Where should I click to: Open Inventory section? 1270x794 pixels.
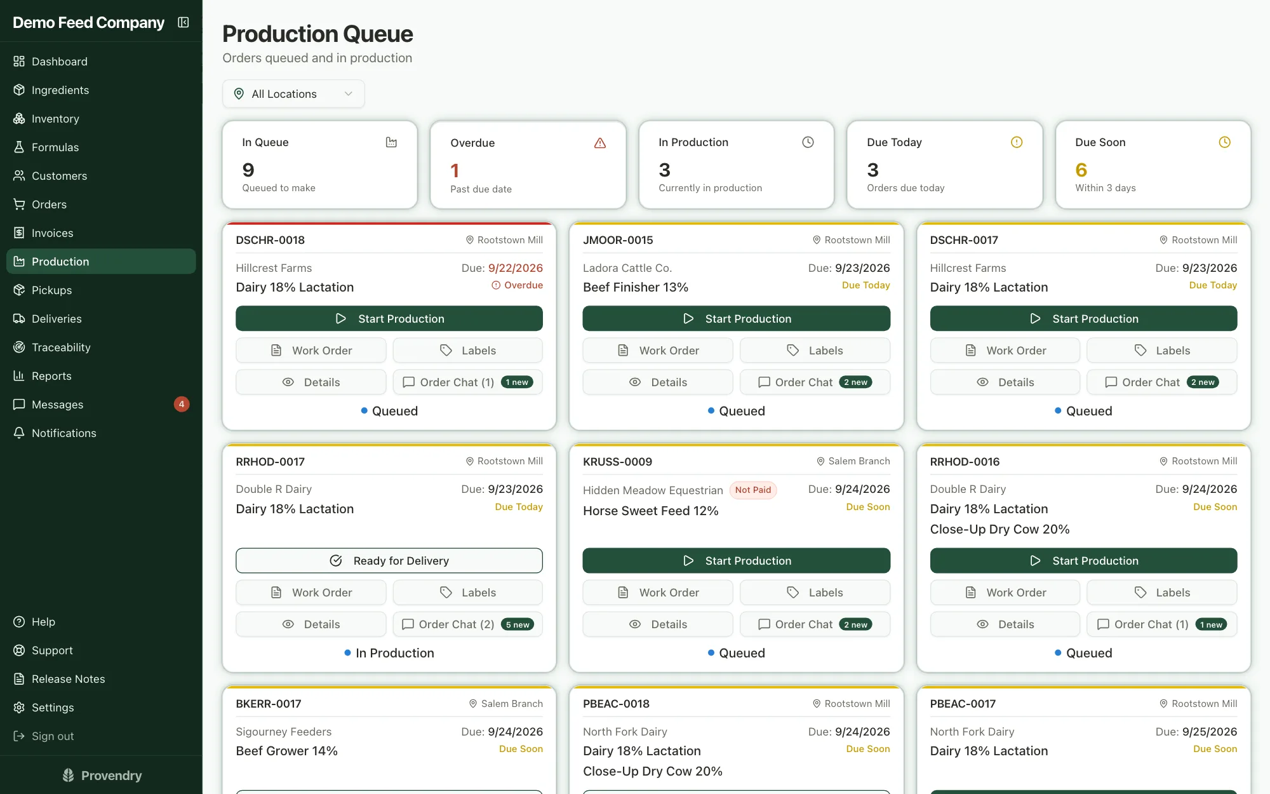101,119
